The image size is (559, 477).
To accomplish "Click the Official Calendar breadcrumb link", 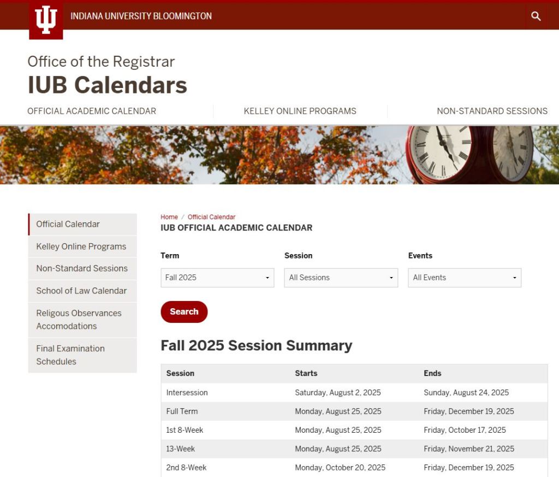I will coord(211,217).
